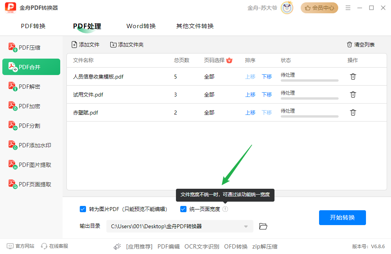The height and width of the screenshot is (254, 391).
Task: Select PDF分割 in the sidebar
Action: 31,125
